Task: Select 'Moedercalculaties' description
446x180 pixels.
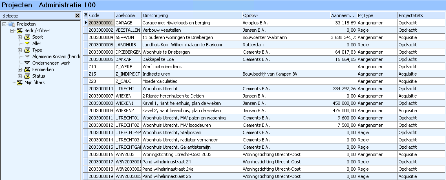Action: (192, 81)
